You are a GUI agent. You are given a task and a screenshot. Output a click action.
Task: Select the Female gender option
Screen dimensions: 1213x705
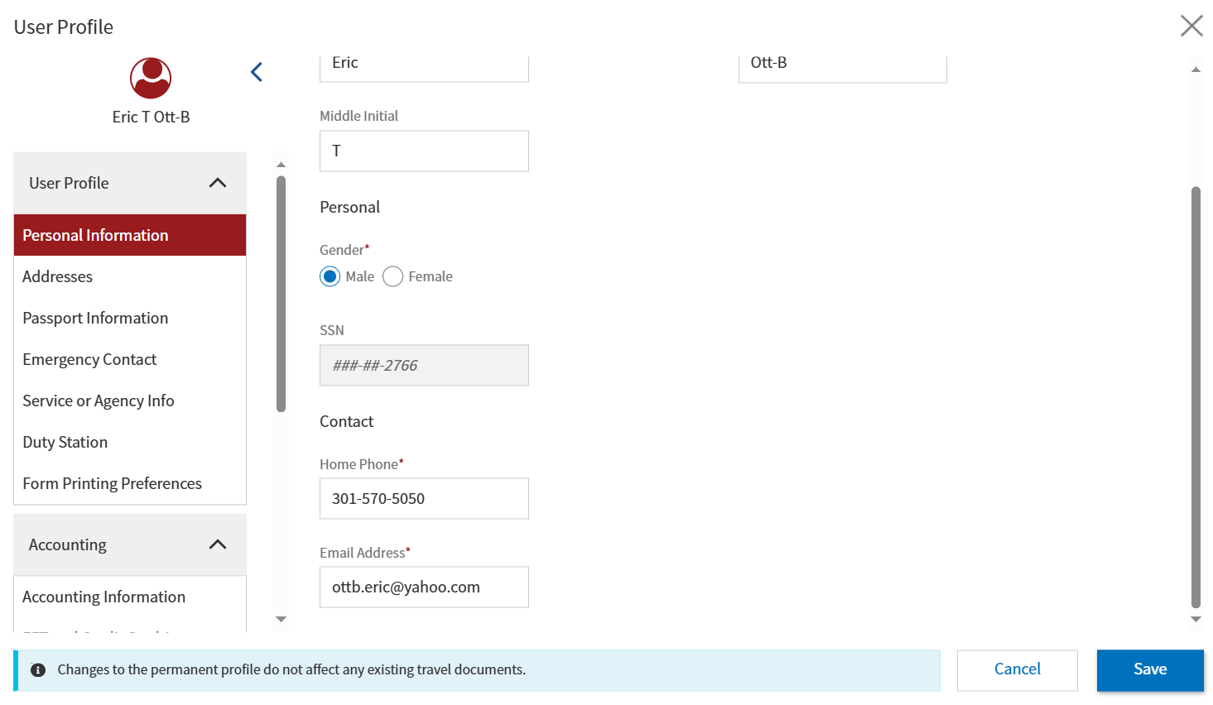(x=393, y=276)
